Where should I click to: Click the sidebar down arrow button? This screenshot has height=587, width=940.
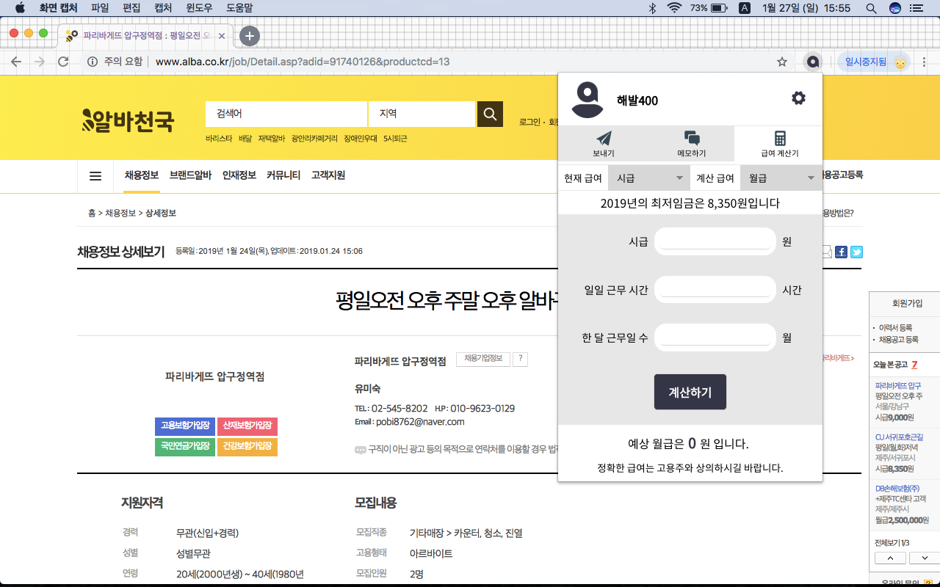(925, 558)
